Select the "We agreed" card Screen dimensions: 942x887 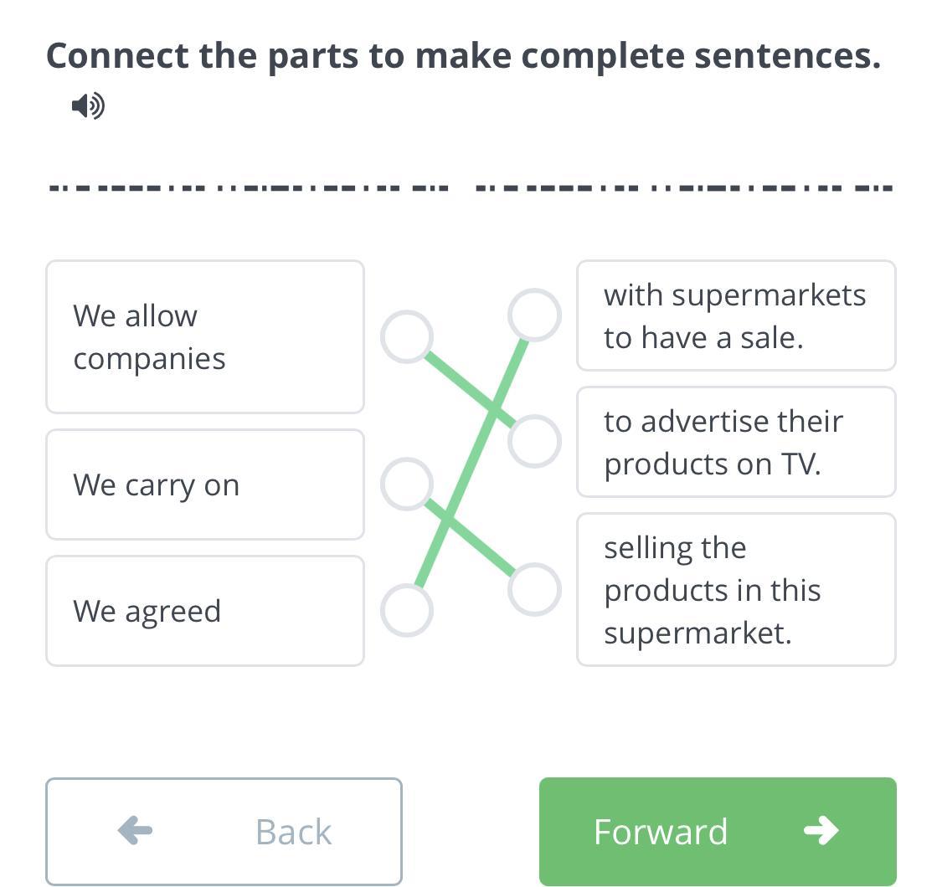[x=205, y=611]
